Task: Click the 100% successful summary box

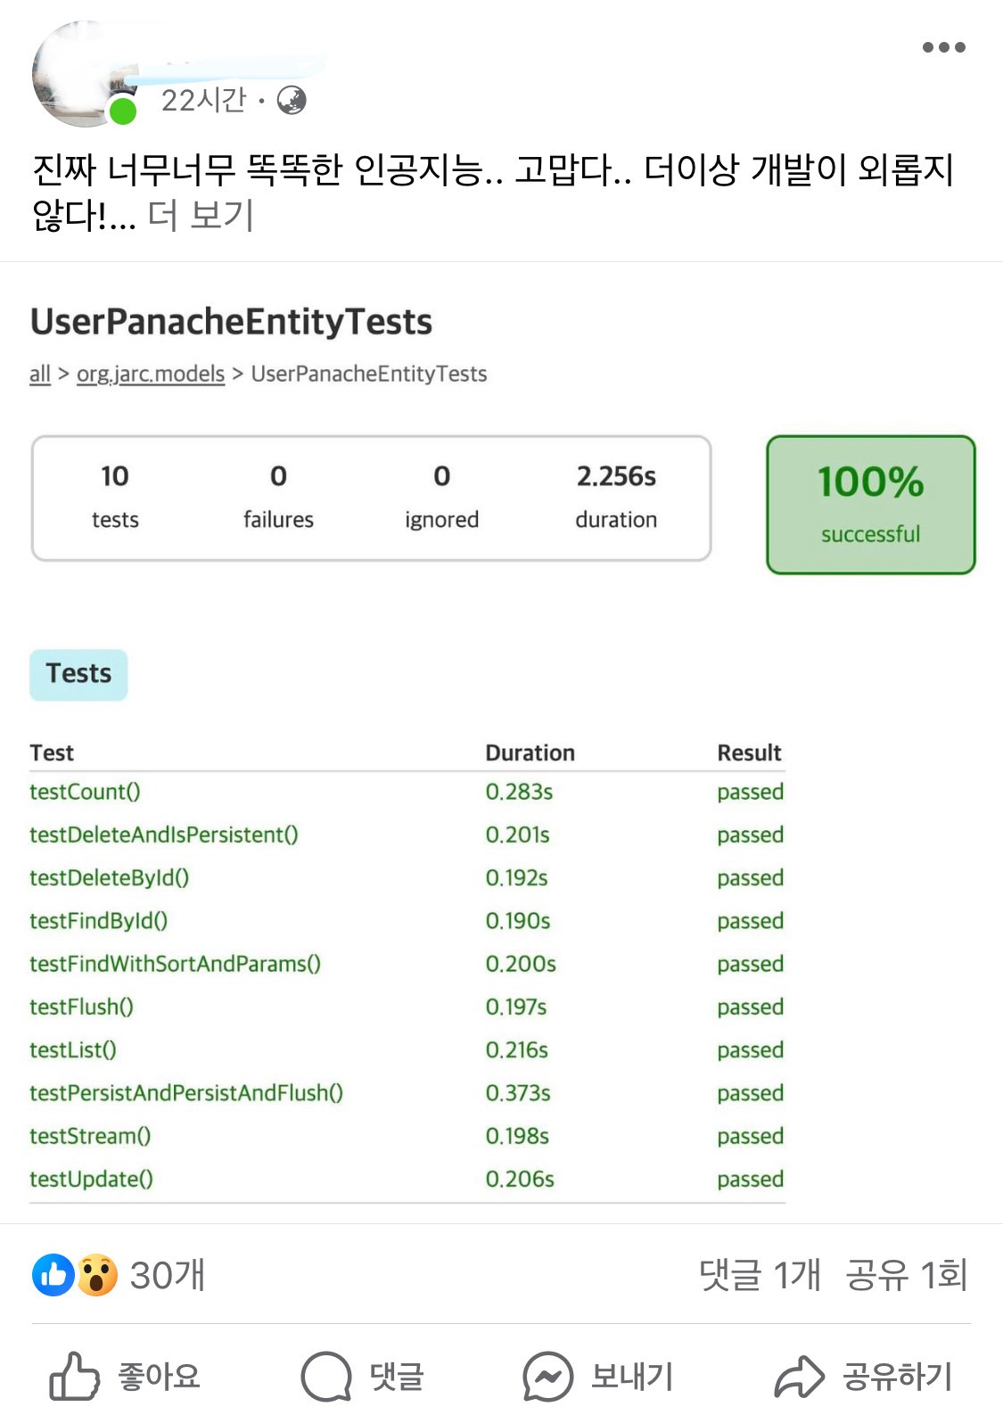Action: coord(871,505)
